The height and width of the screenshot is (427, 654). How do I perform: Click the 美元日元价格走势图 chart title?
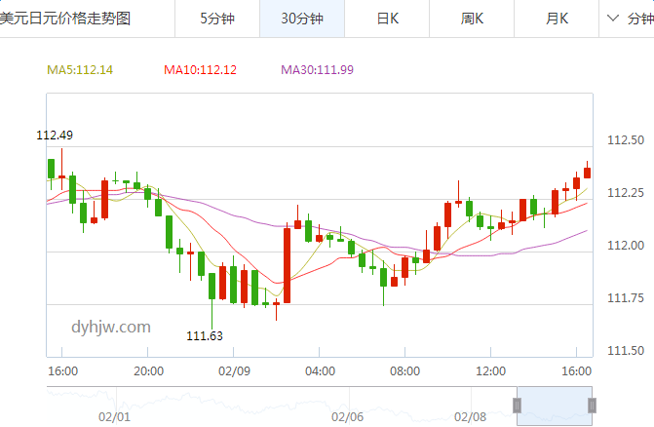[x=65, y=19]
